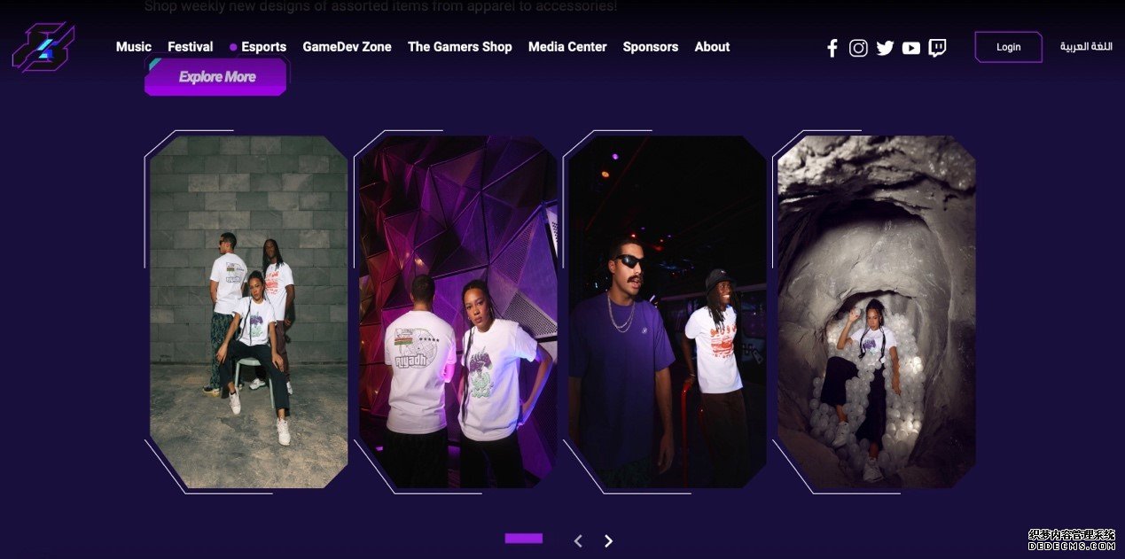The width and height of the screenshot is (1125, 559).
Task: Open GameDev Zone navigation item
Action: (x=347, y=47)
